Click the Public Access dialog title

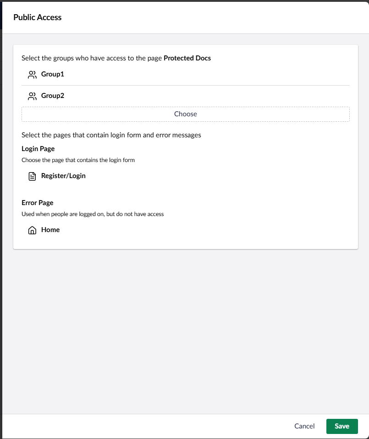tap(38, 17)
